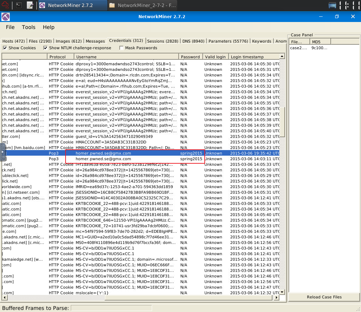Select the guest_id row password N/A cell
361x312 pixels.
pyautogui.click(x=184, y=136)
